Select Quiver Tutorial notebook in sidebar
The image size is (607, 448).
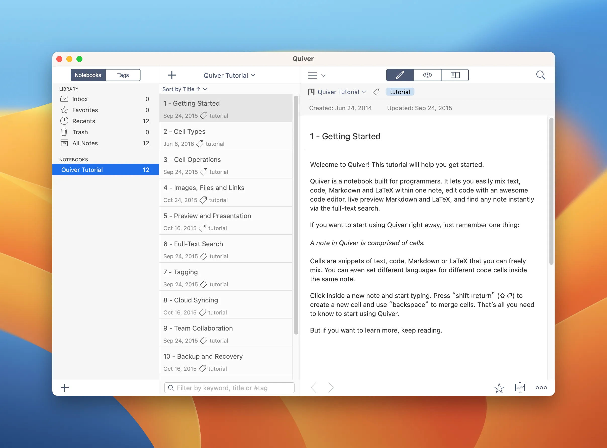[105, 170]
